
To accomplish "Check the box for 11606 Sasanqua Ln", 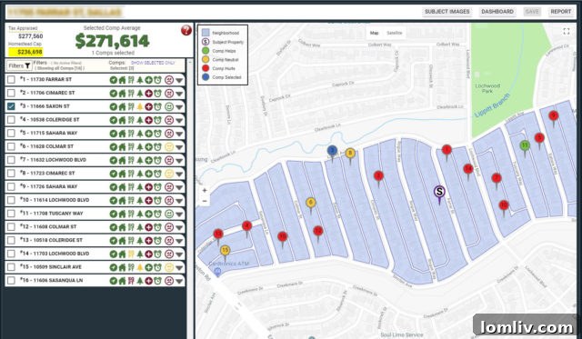I will [x=12, y=281].
